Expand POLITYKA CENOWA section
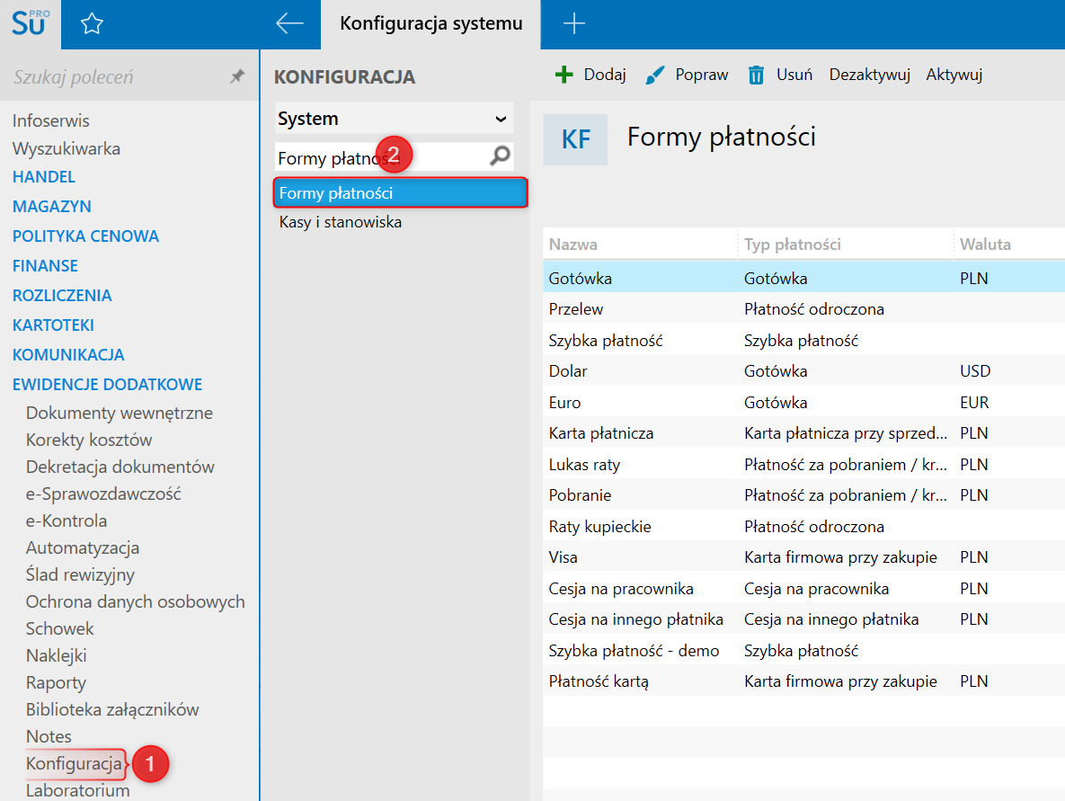Viewport: 1065px width, 801px height. pos(85,236)
